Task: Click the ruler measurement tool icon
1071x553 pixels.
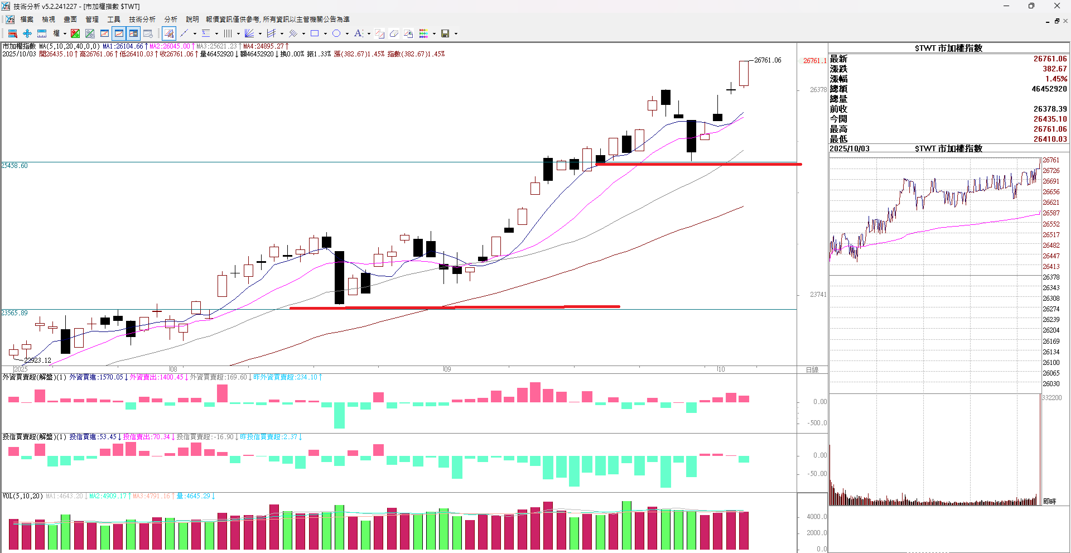Action: click(42, 33)
